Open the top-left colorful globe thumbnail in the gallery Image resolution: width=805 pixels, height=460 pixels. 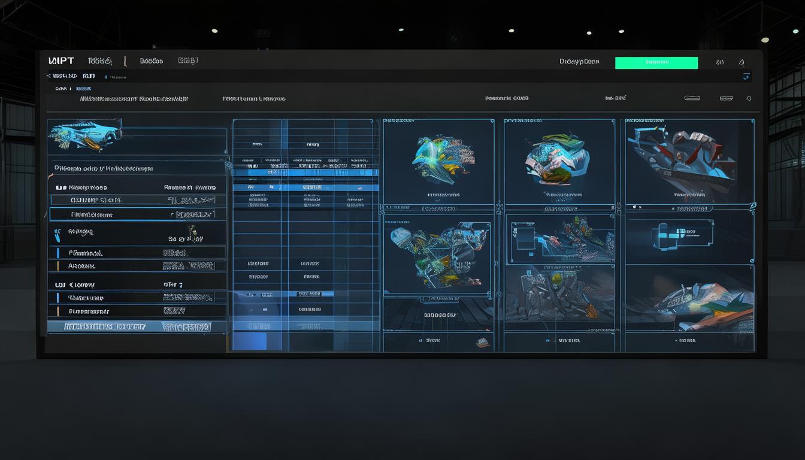(x=439, y=158)
